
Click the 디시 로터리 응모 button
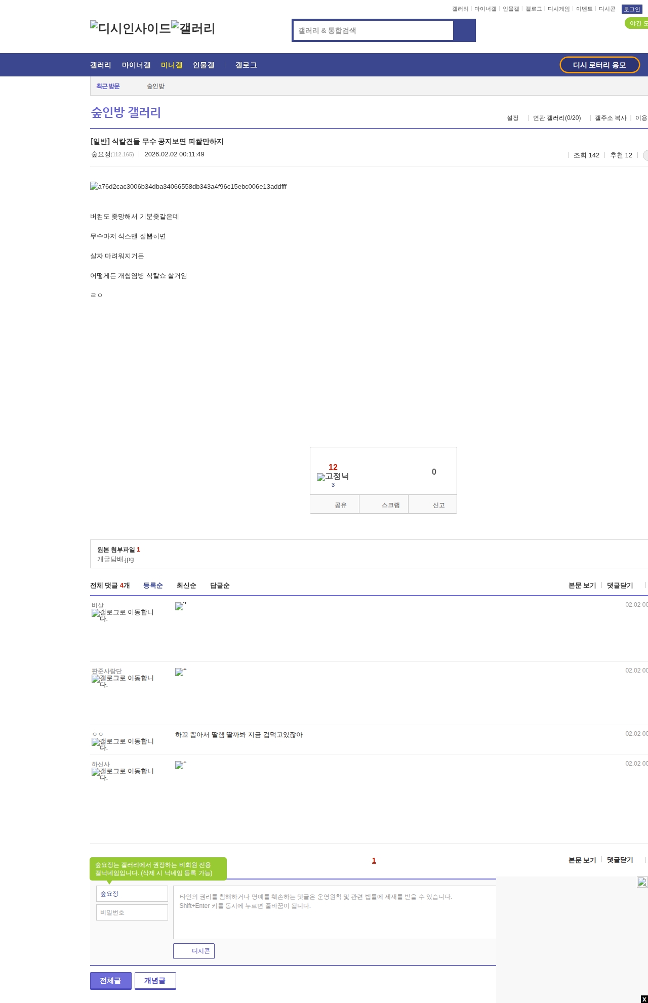599,65
